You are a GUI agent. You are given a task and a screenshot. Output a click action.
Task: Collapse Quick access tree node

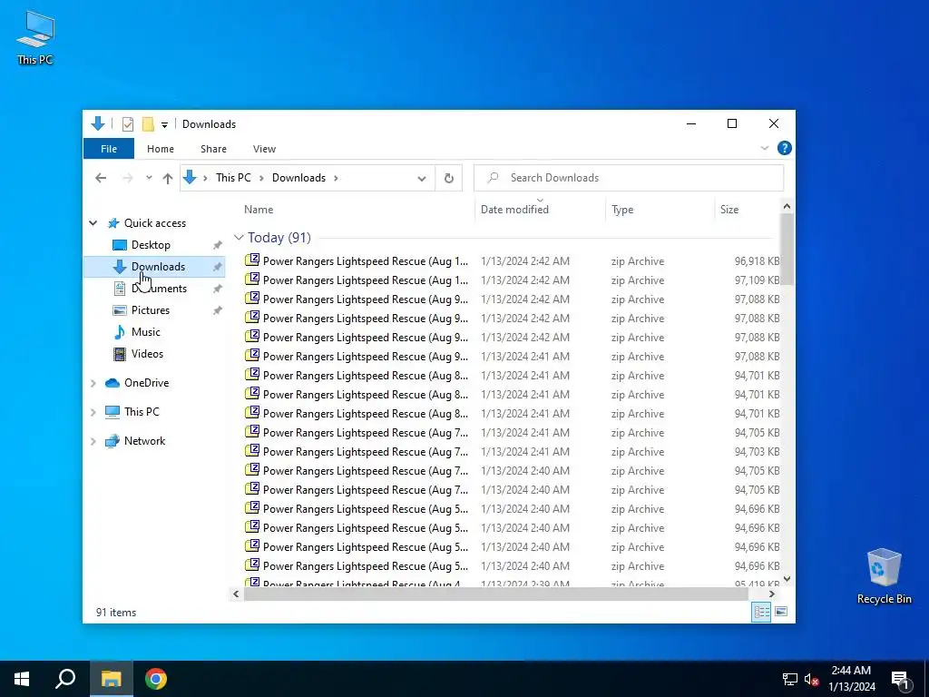[x=93, y=223]
